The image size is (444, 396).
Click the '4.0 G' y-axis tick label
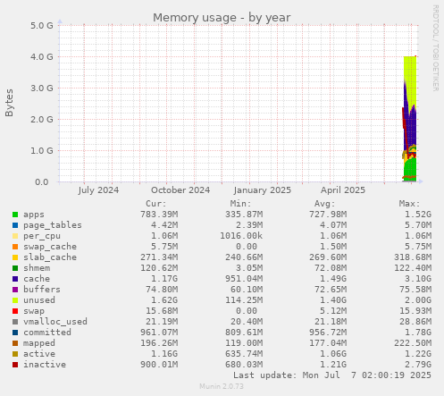(x=42, y=56)
